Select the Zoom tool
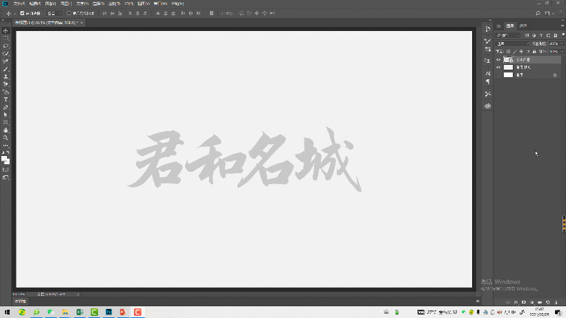 pos(6,138)
